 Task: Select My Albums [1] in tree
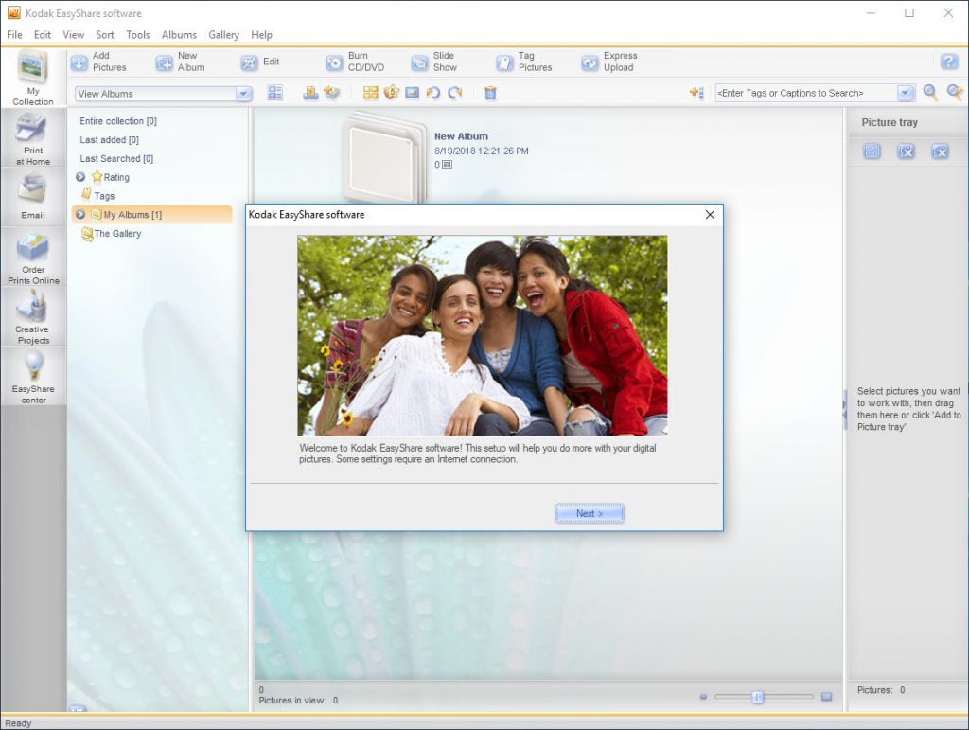(x=152, y=215)
